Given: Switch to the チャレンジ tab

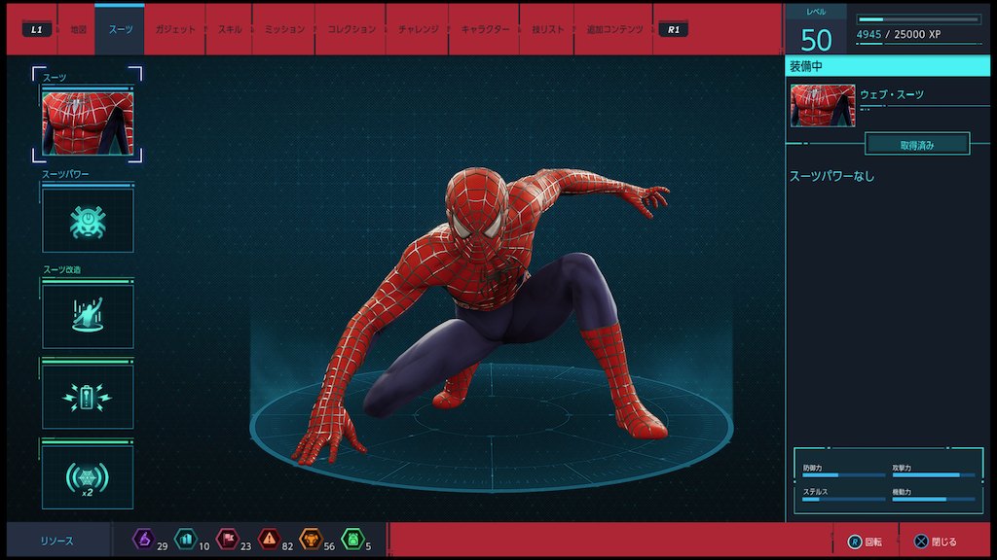Looking at the screenshot, I should [418, 29].
